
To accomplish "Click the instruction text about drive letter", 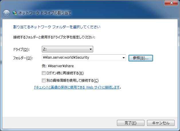I will [54, 37].
